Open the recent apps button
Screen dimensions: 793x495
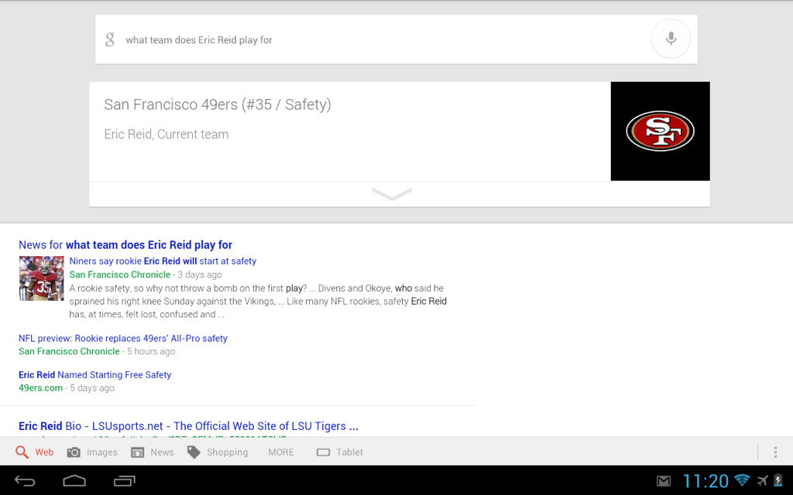point(125,481)
